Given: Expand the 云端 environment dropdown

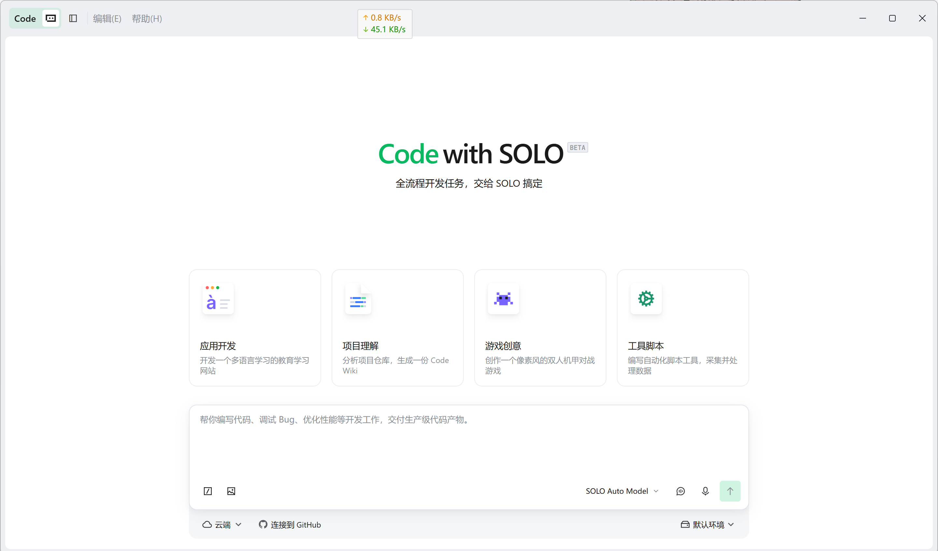Looking at the screenshot, I should (x=222, y=525).
